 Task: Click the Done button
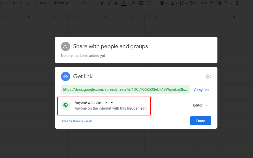201,121
